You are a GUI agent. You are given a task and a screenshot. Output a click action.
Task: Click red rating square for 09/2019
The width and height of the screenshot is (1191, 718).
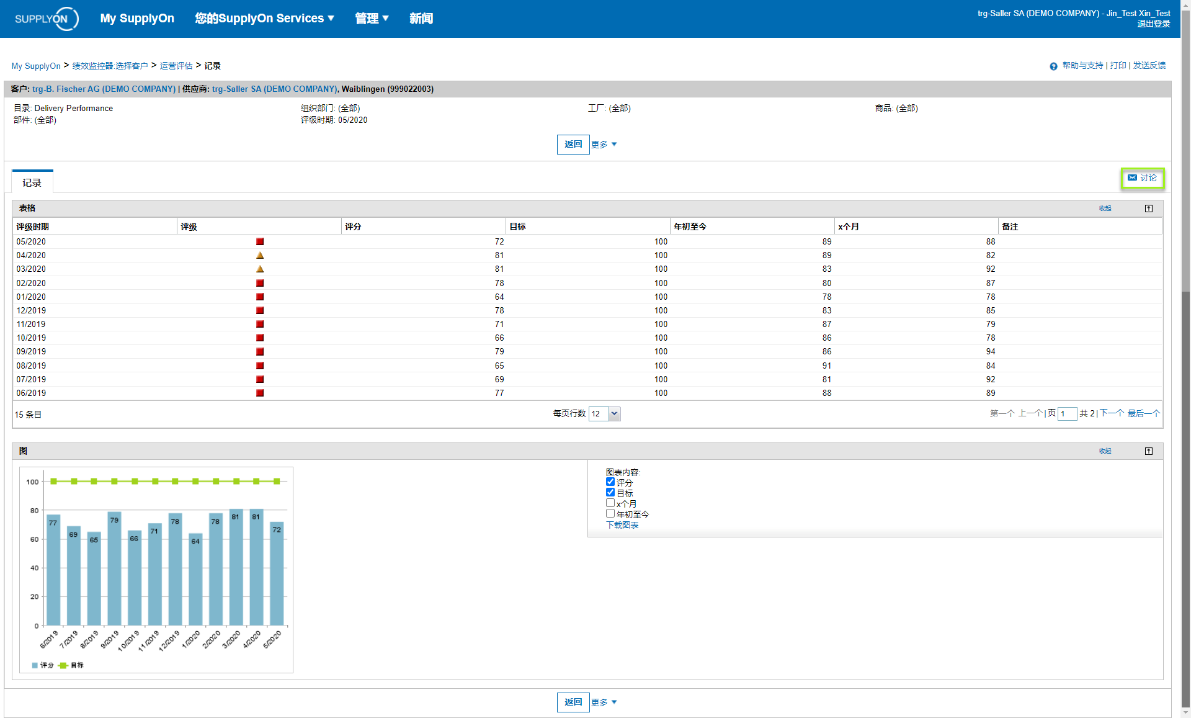tap(260, 351)
